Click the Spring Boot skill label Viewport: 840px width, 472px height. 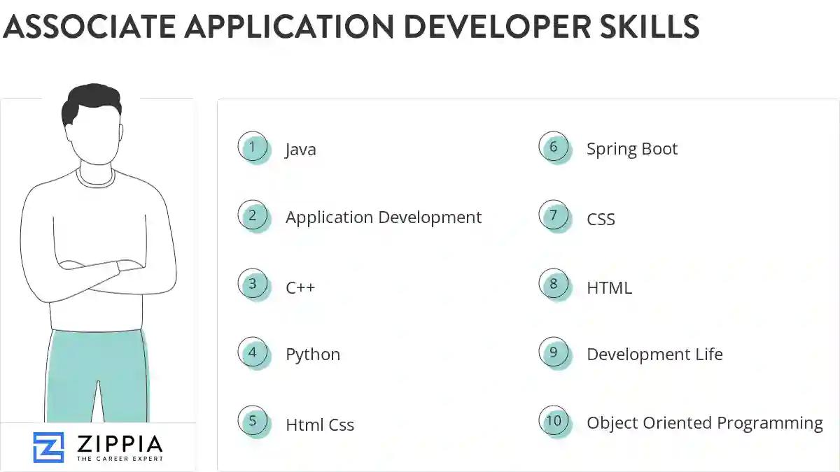(631, 149)
